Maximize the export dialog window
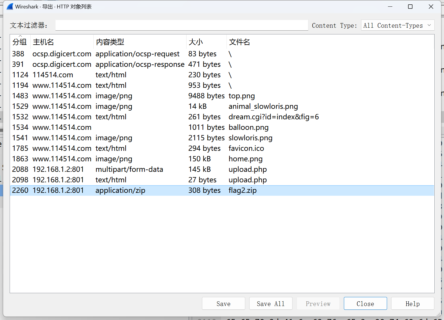This screenshot has width=444, height=320. coord(410,6)
